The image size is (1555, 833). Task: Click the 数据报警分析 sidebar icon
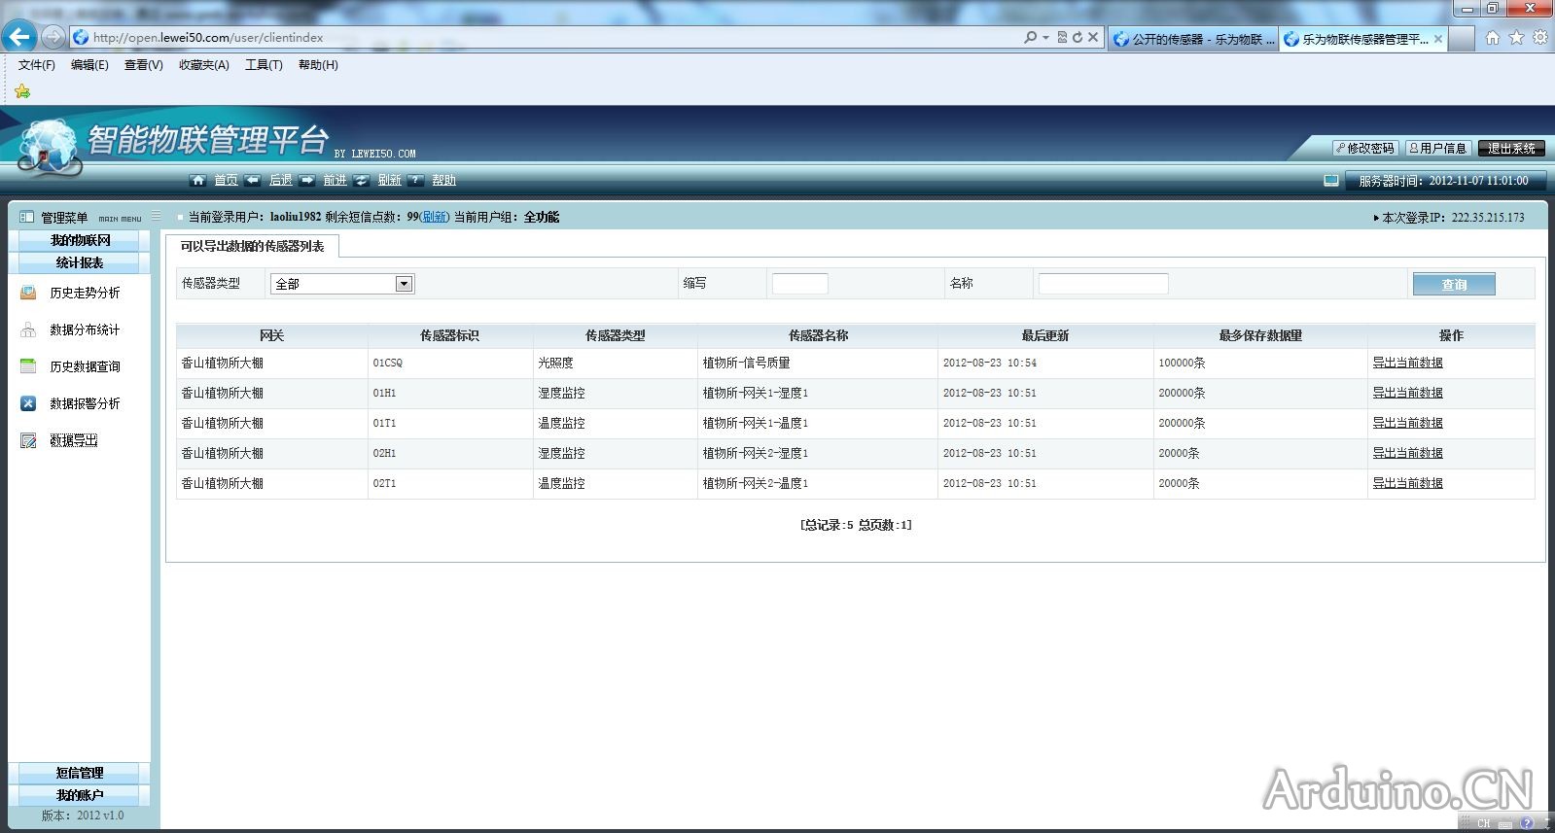pos(28,403)
